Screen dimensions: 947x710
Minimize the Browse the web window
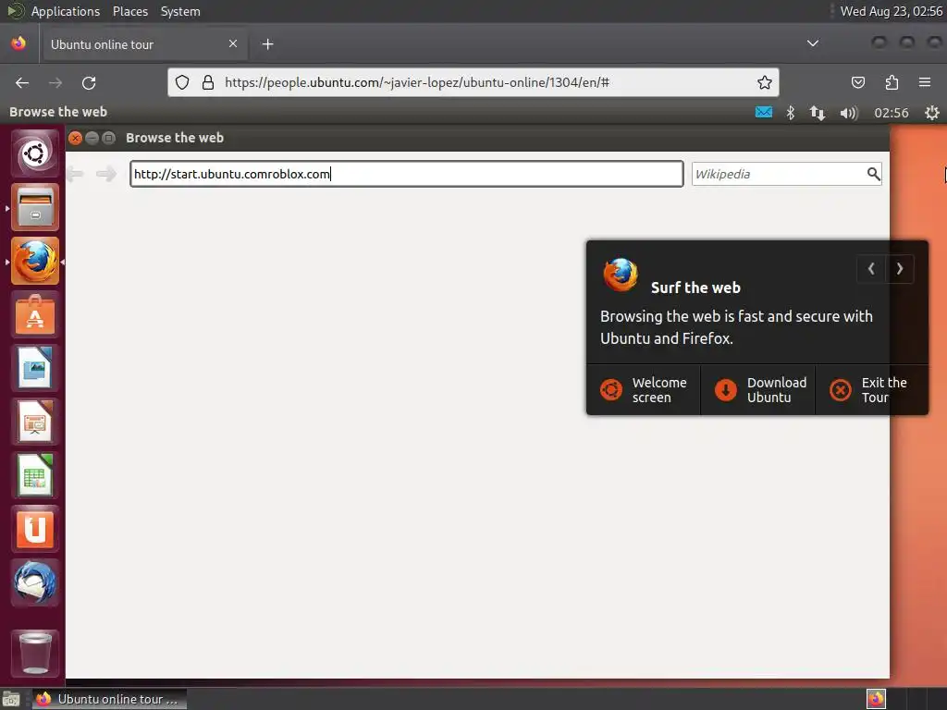click(92, 138)
